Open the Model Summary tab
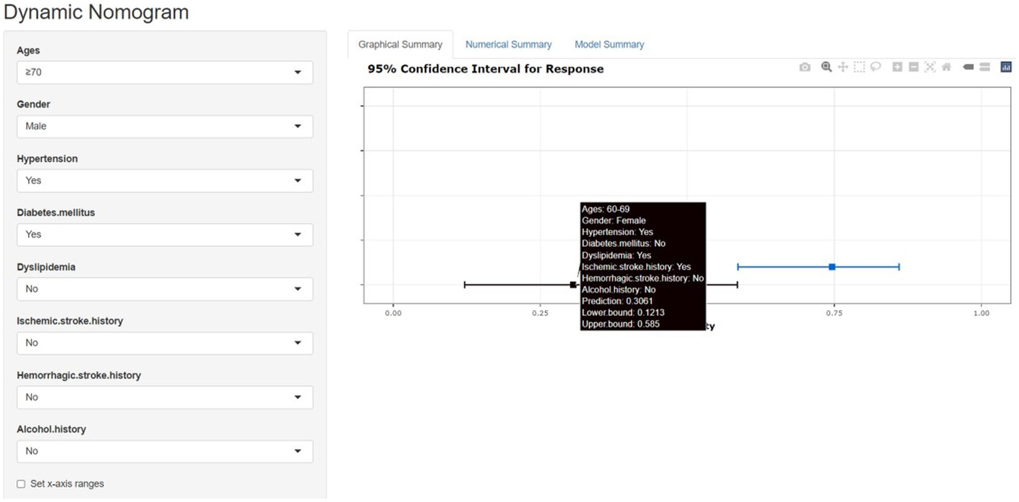This screenshot has width=1019, height=502. coord(609,44)
